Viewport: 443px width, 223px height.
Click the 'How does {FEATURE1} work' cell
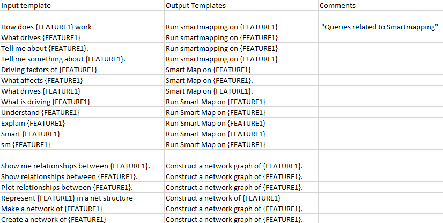(x=82, y=27)
